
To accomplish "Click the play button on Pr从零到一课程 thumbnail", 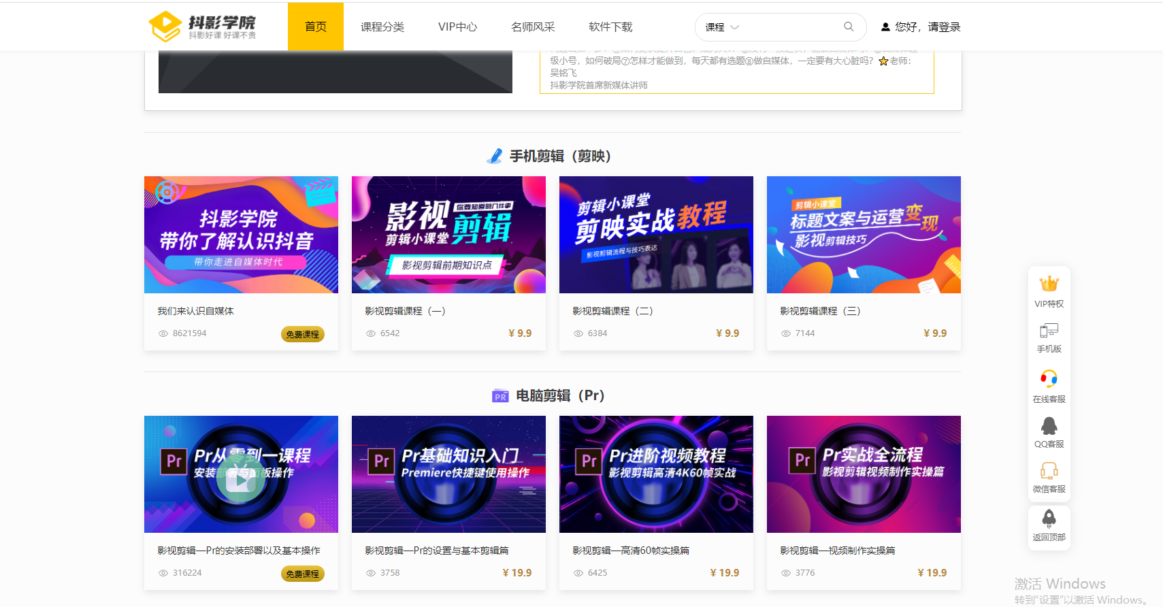I will point(241,480).
